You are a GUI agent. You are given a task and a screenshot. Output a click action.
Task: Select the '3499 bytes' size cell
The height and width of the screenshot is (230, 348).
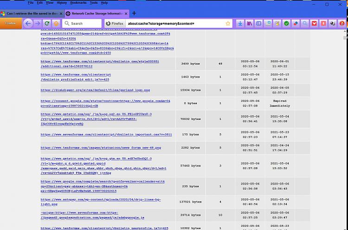[190, 64]
